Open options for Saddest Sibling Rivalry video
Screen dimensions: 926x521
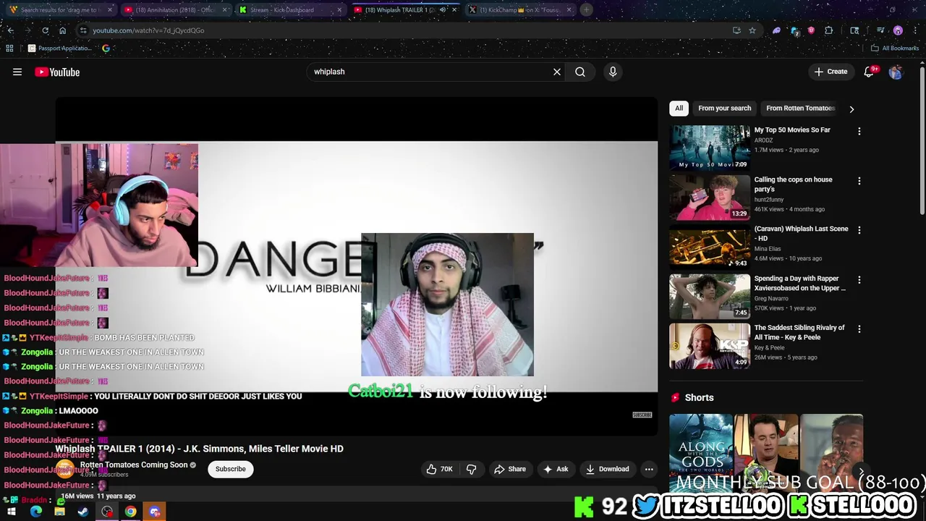tap(859, 329)
